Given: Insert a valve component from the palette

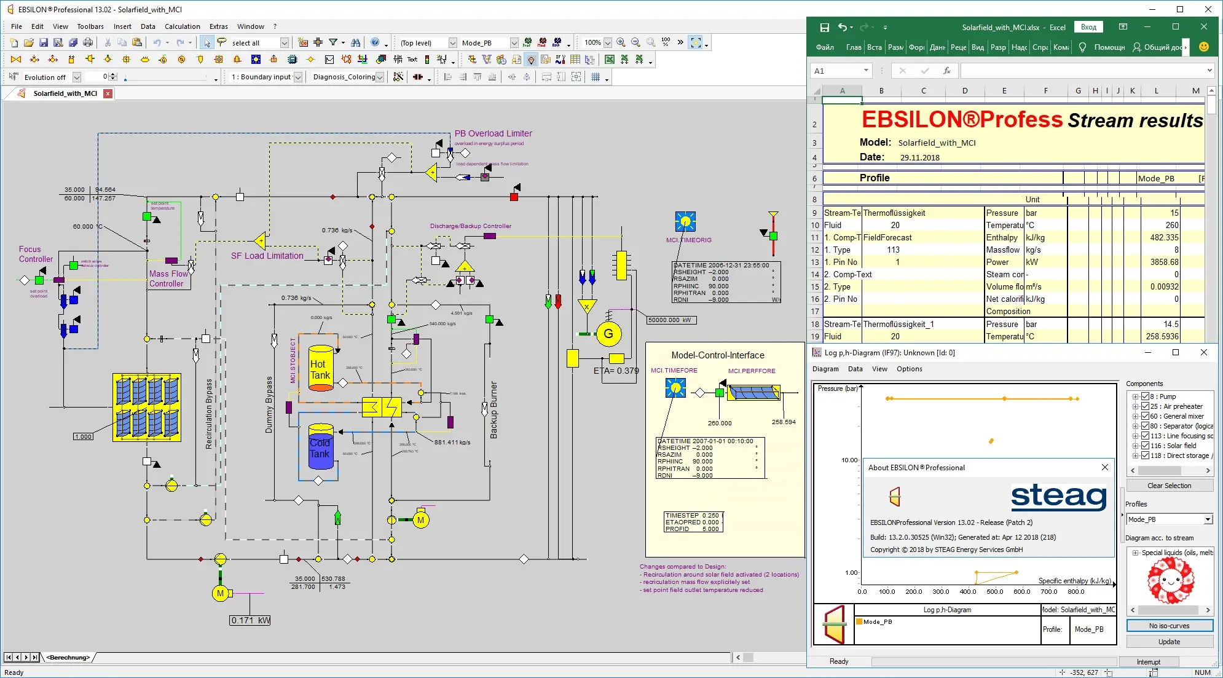Looking at the screenshot, I should (16, 60).
